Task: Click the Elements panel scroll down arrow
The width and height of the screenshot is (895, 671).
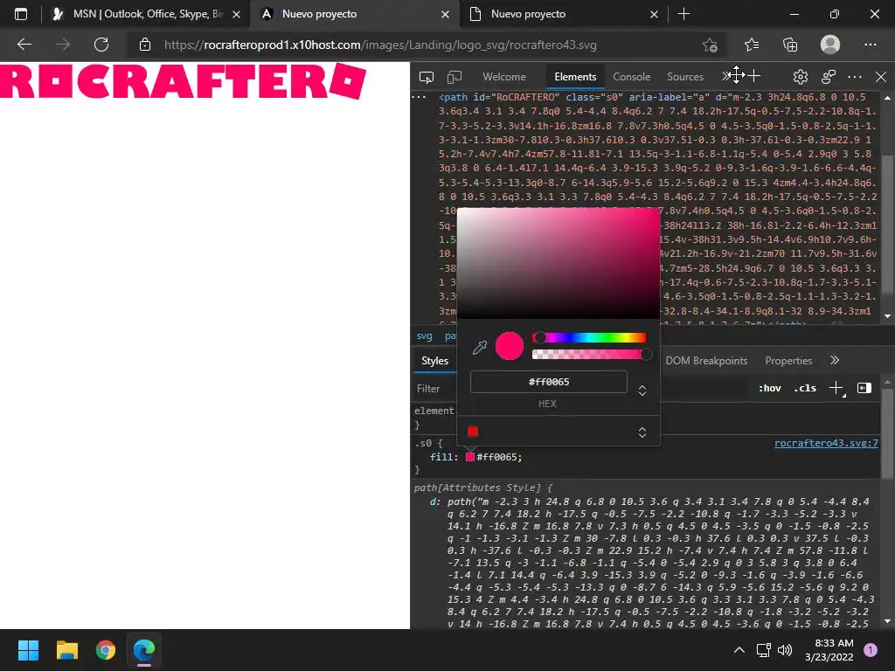Action: [x=887, y=316]
